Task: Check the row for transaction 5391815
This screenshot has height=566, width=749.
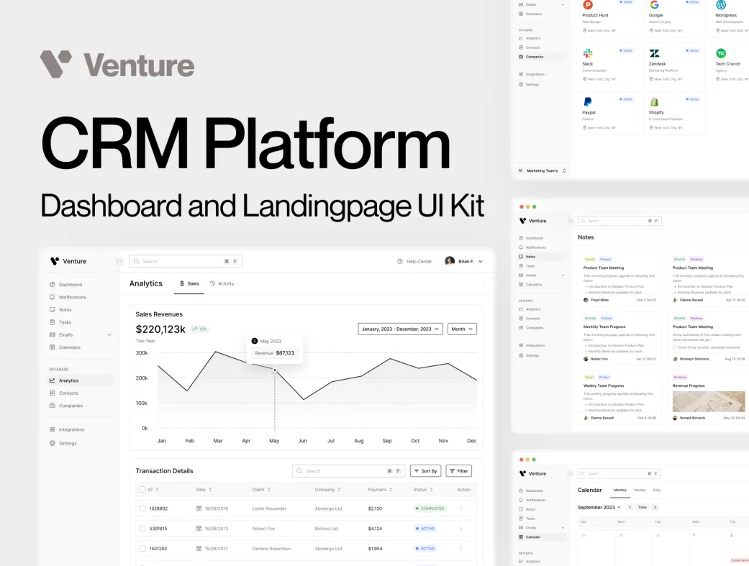Action: [142, 529]
